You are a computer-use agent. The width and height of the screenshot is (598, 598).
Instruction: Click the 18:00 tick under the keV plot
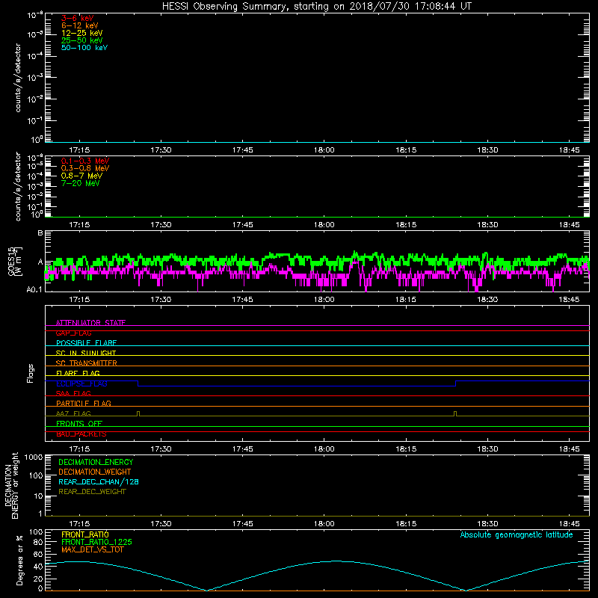[324, 150]
